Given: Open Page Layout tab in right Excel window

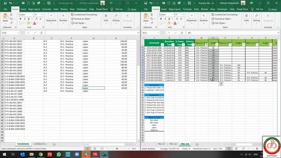Looking at the screenshot, I should [x=175, y=9].
